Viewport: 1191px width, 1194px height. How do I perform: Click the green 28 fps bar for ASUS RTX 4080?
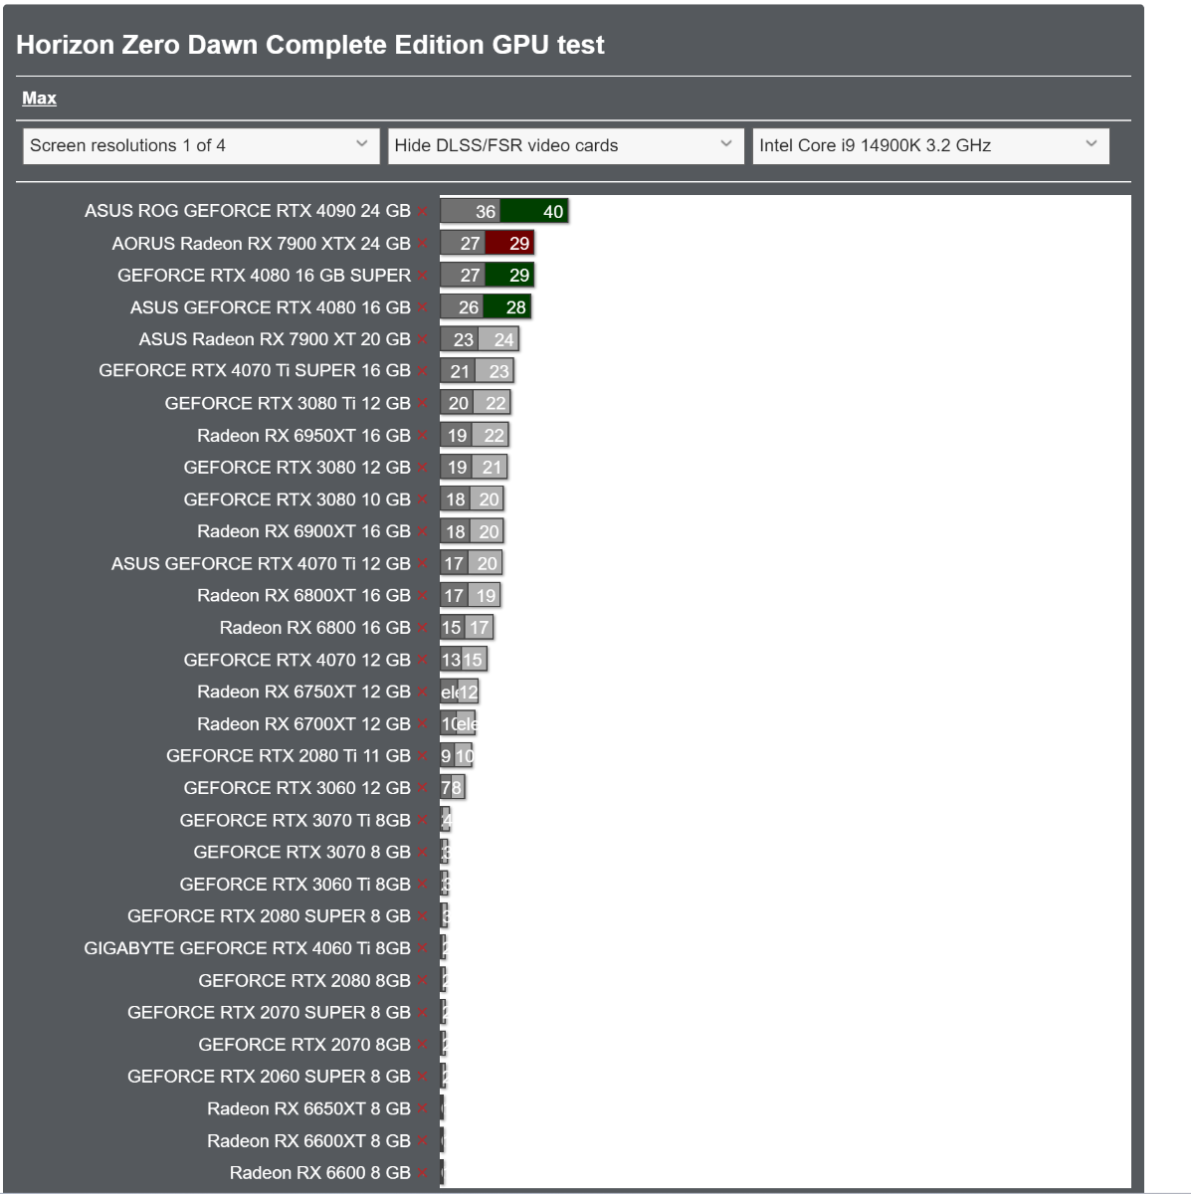click(506, 306)
